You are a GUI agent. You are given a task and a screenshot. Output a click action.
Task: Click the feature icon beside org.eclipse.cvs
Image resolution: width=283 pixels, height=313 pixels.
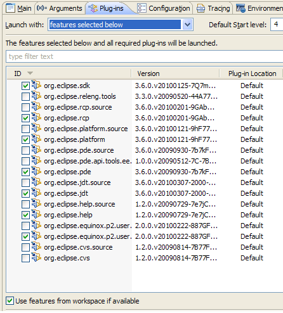pyautogui.click(x=36, y=257)
